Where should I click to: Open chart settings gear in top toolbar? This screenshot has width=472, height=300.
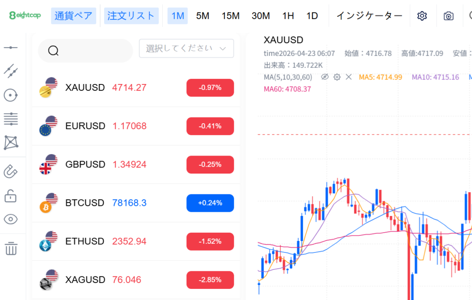coord(422,16)
